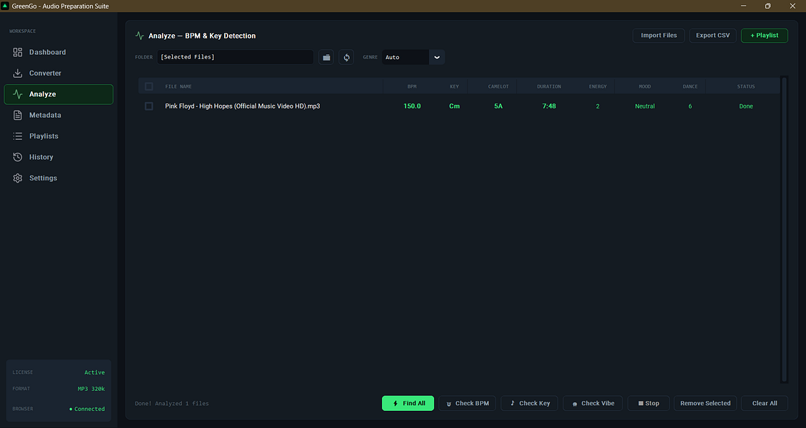Go to the Converter section

click(59, 73)
